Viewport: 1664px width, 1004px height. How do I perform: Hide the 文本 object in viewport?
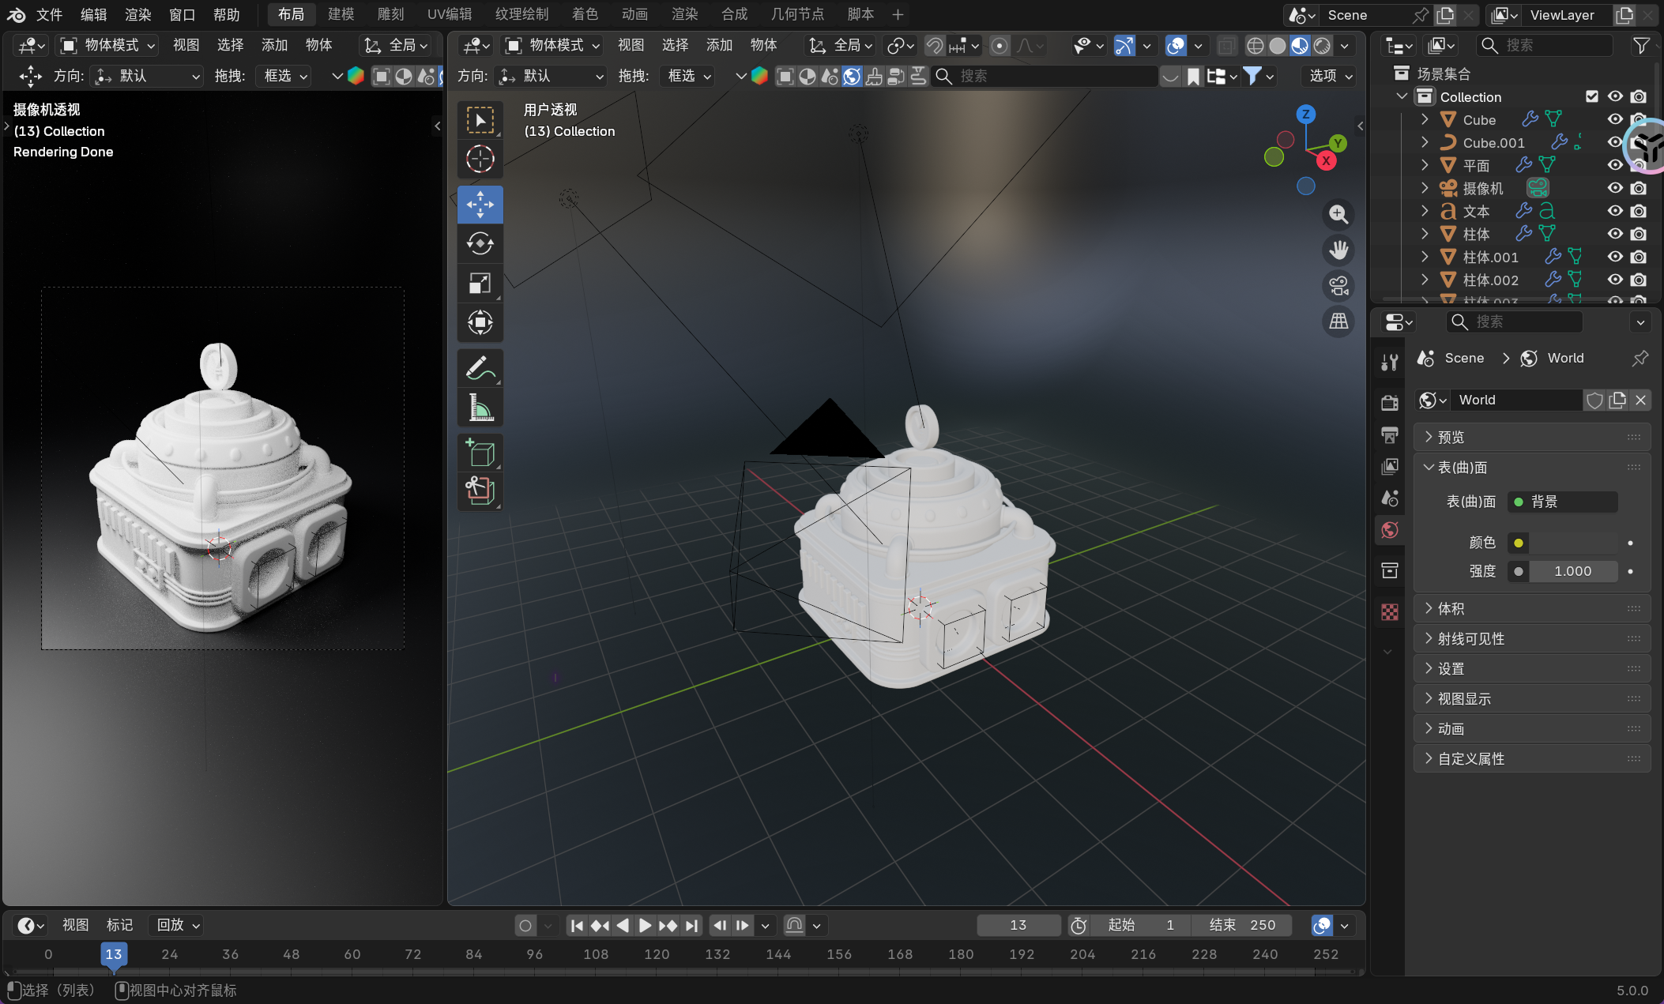tap(1615, 211)
